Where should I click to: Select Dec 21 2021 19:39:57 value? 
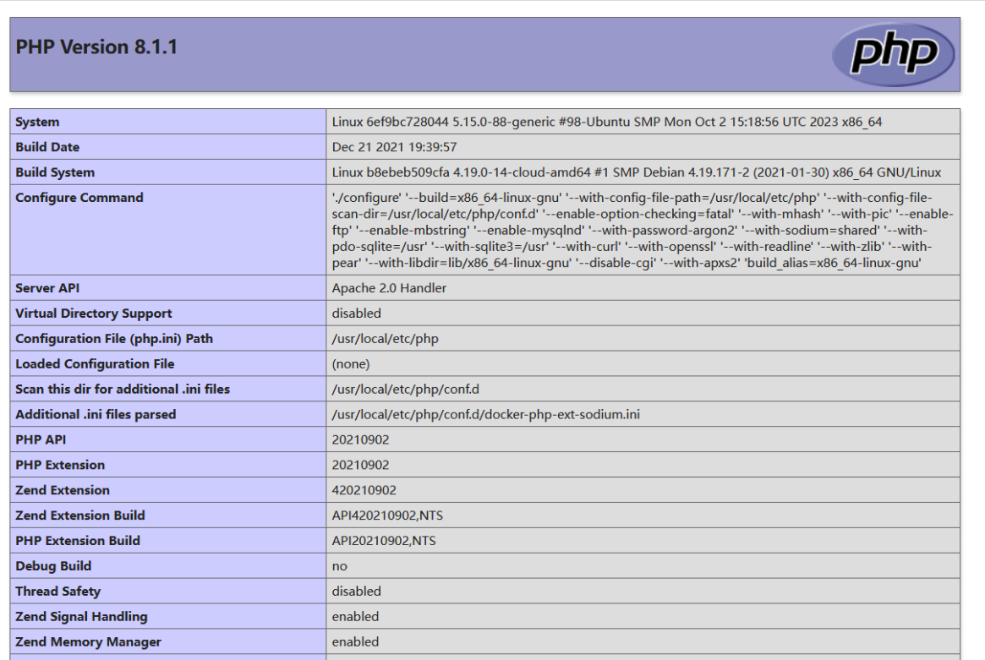tap(395, 147)
